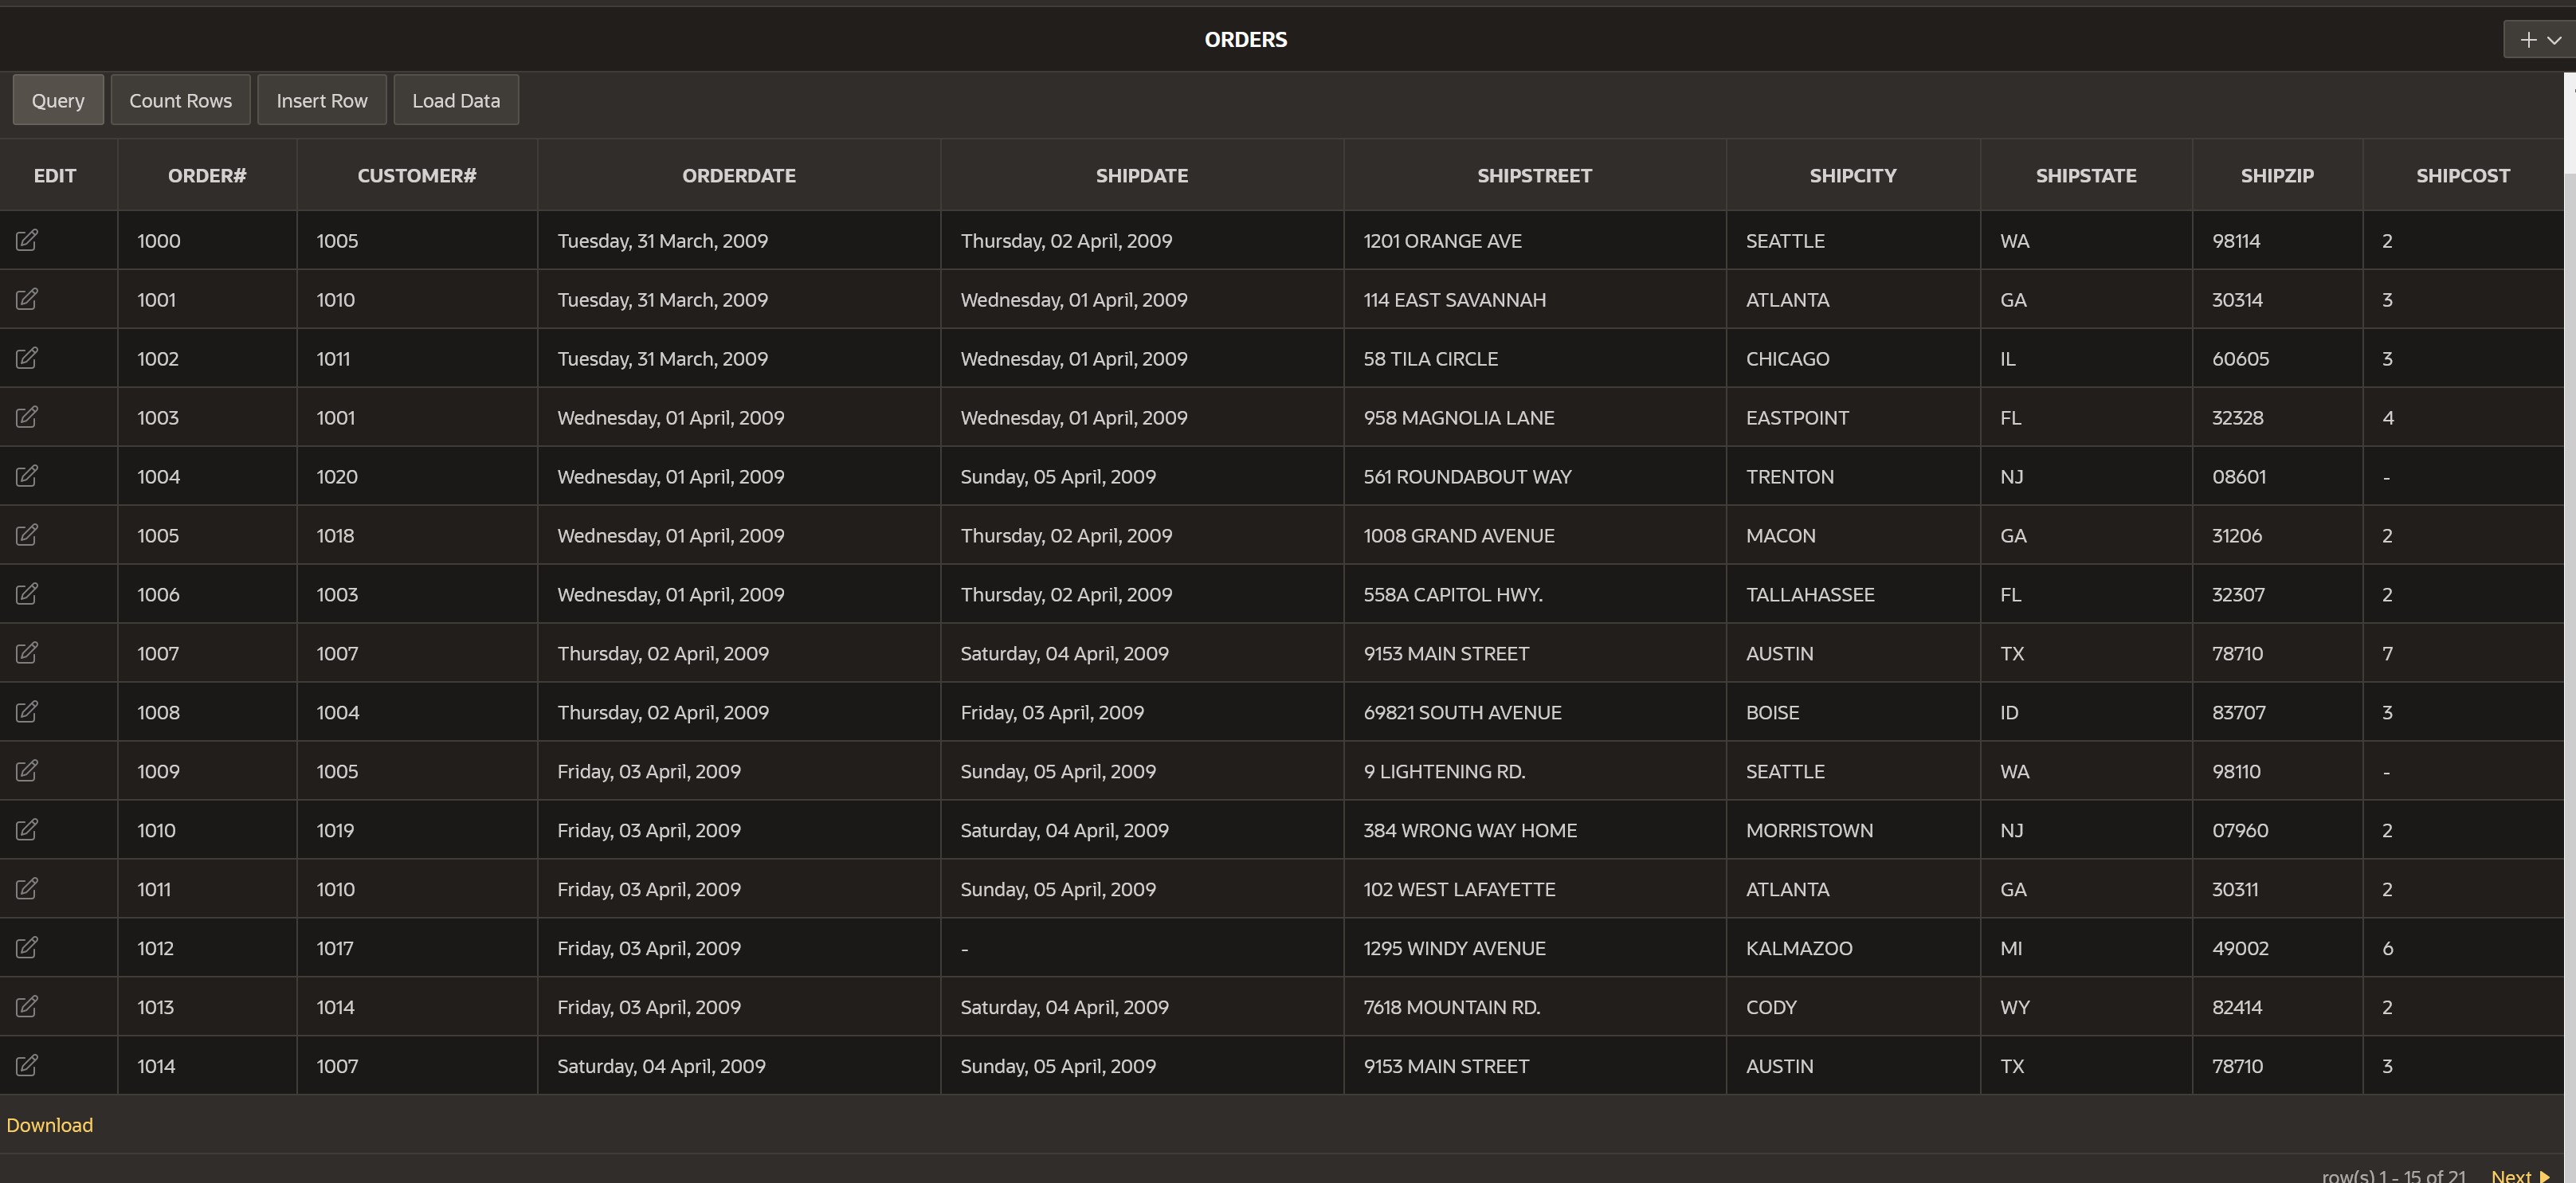This screenshot has width=2576, height=1183.
Task: Click the SHIPCITY column header
Action: 1852,176
